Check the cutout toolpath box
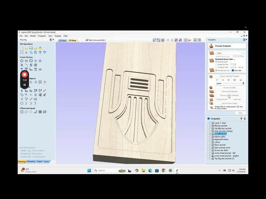Screen dimensions: 266x199 (210, 142)
